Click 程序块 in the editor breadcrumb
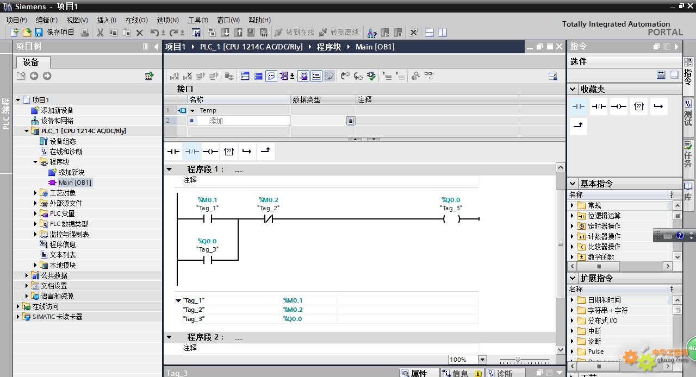Screen dimensions: 696x377 [x=329, y=47]
